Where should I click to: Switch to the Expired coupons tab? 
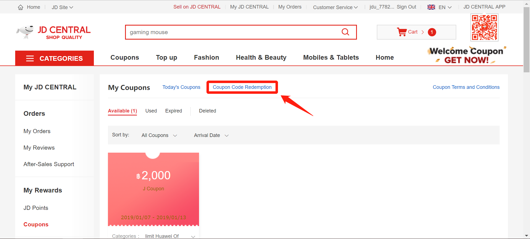pos(174,111)
